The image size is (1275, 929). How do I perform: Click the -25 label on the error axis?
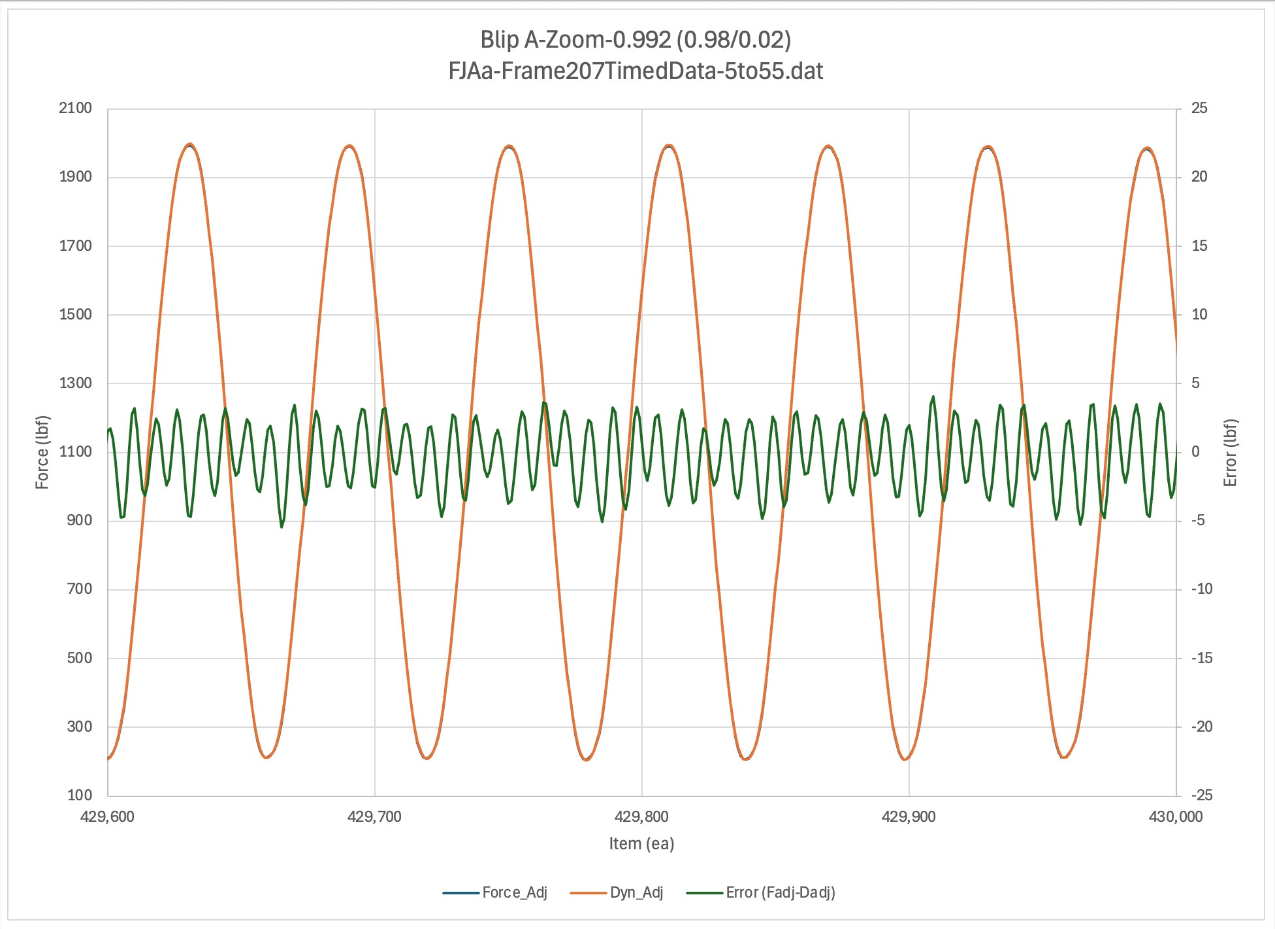1201,795
